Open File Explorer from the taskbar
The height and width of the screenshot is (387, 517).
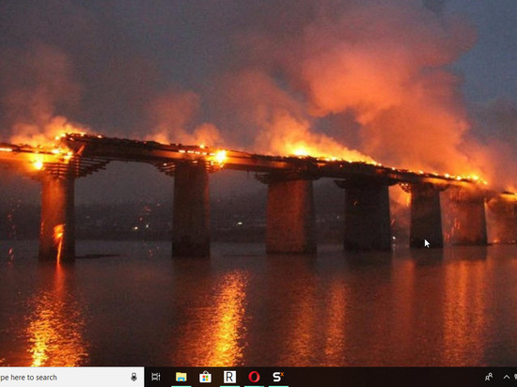[x=181, y=377]
